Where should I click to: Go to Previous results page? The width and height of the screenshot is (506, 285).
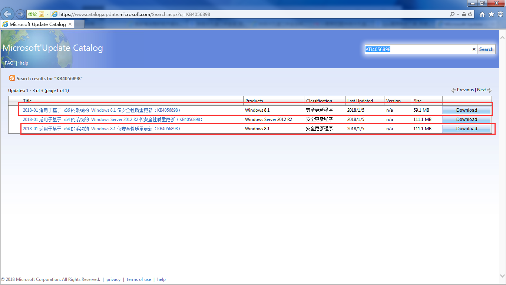pyautogui.click(x=465, y=90)
